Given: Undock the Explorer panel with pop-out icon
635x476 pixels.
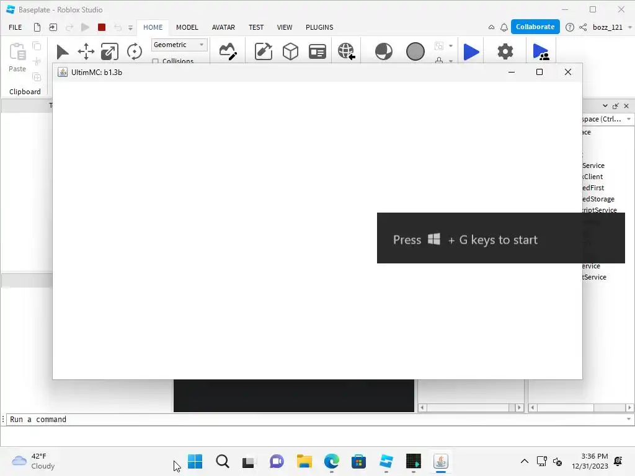Looking at the screenshot, I should (616, 106).
